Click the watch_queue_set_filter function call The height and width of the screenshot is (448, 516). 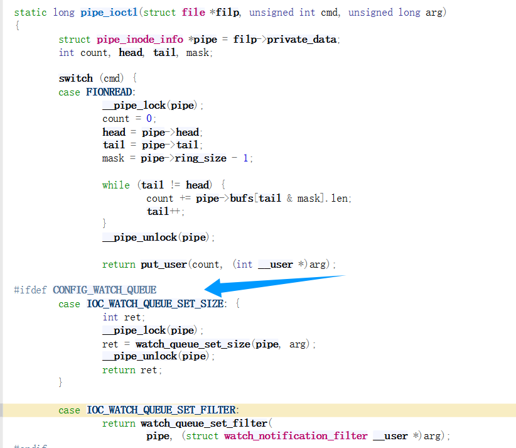(x=204, y=423)
